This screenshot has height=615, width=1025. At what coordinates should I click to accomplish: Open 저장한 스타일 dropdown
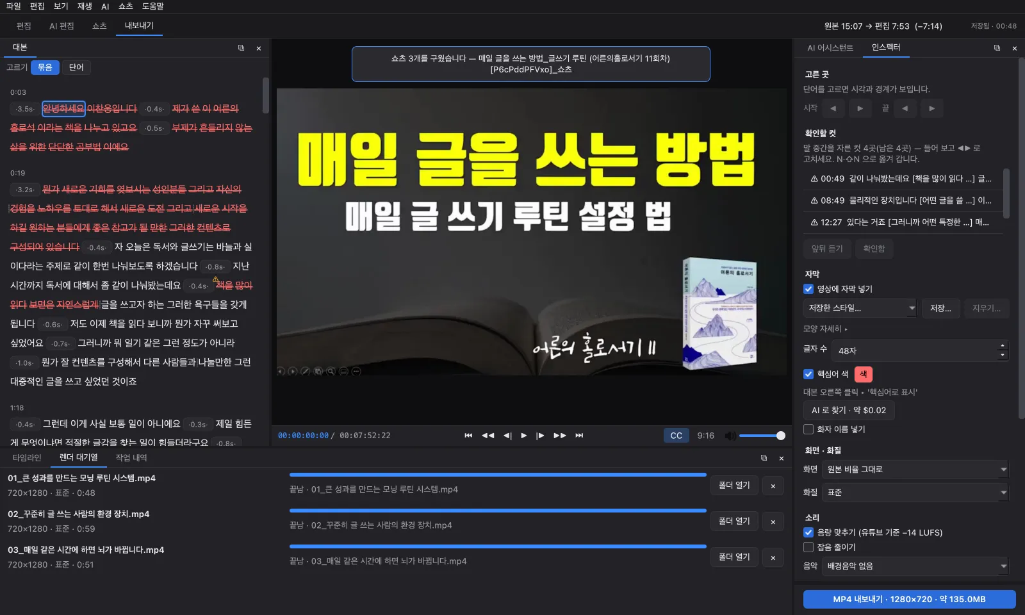tap(860, 308)
